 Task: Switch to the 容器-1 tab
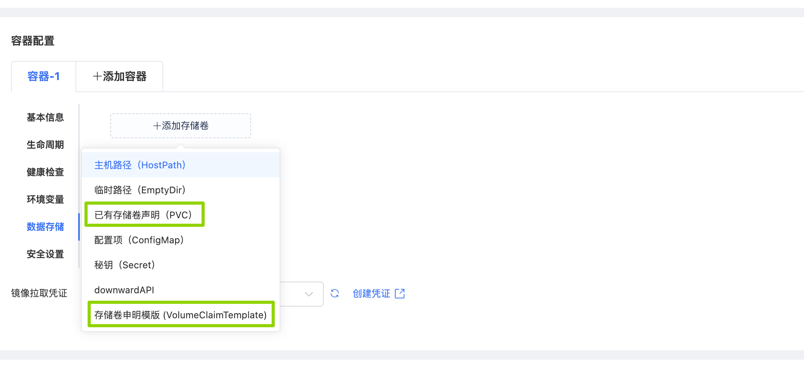43,77
